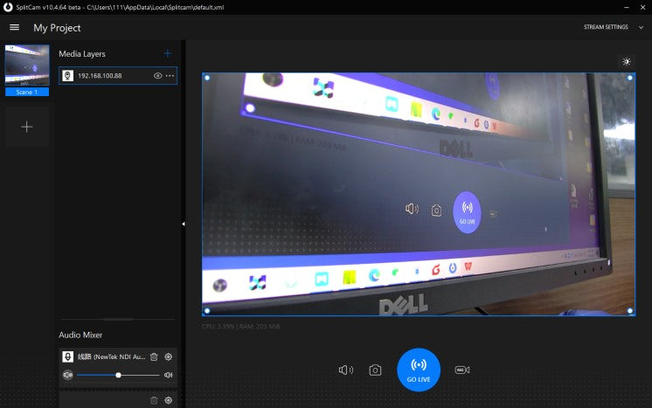The height and width of the screenshot is (408, 652).
Task: Click the main speaker volume icon below preview
Action: click(346, 370)
